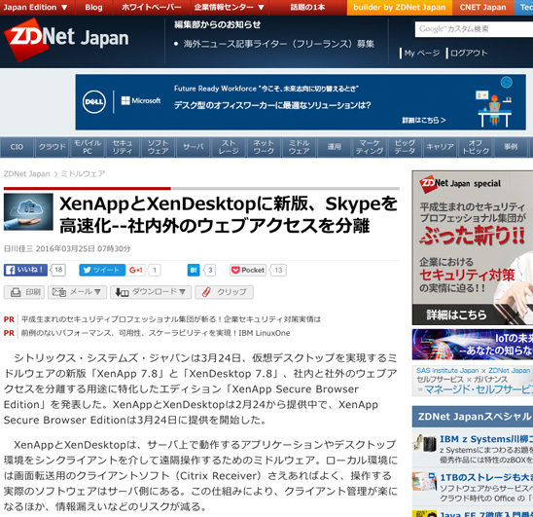This screenshot has height=517, width=533.
Task: Open the ダウンロード dropdown button
Action: (151, 292)
